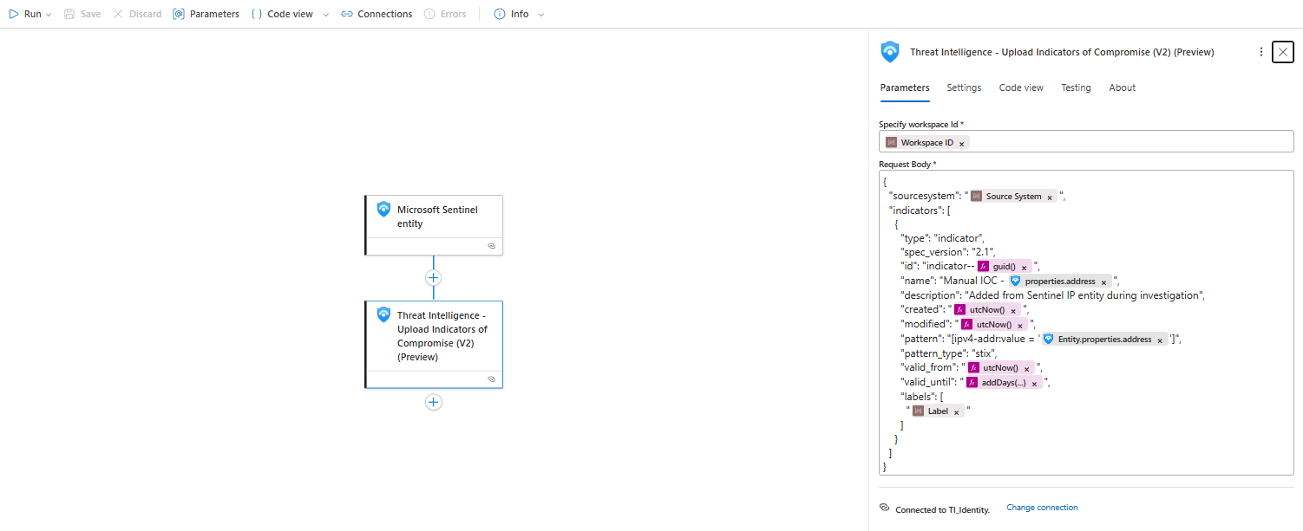Screen dimensions: 1303x531
Task: Open the panel's more options ellipsis menu
Action: click(x=1260, y=52)
